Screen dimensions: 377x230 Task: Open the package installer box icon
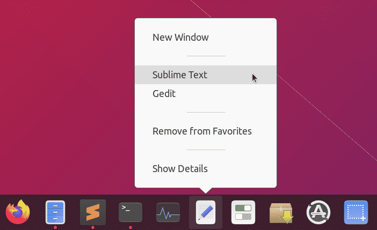pyautogui.click(x=281, y=213)
